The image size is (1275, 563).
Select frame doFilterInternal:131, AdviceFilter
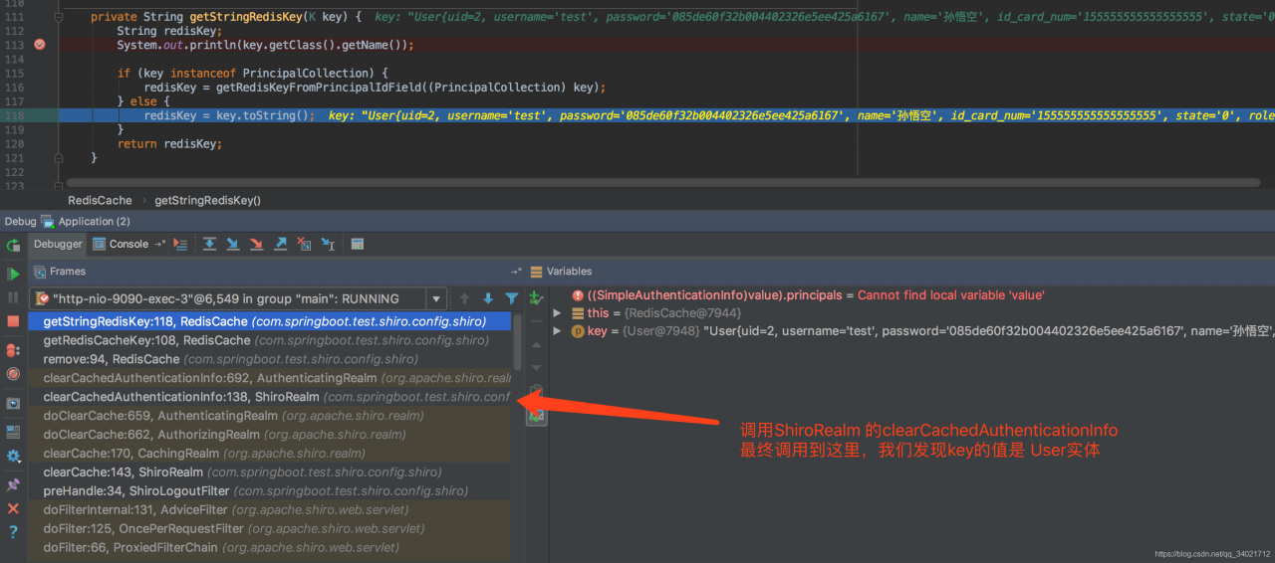270,509
